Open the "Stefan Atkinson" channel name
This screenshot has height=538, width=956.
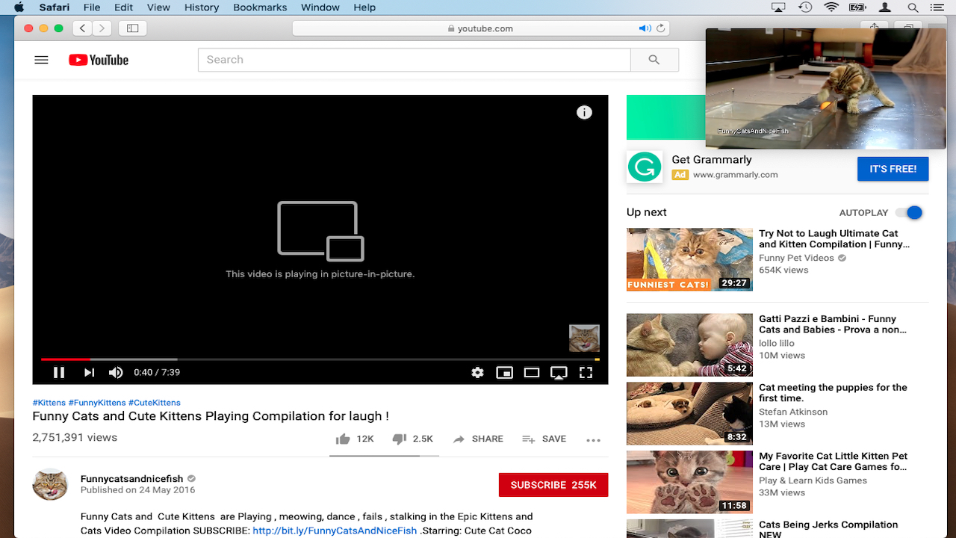point(793,412)
